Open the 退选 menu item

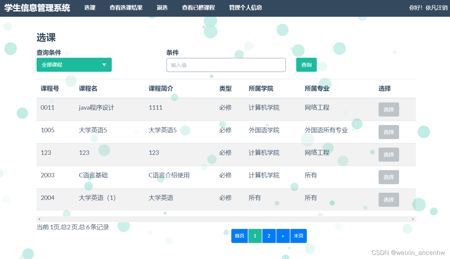click(x=162, y=8)
